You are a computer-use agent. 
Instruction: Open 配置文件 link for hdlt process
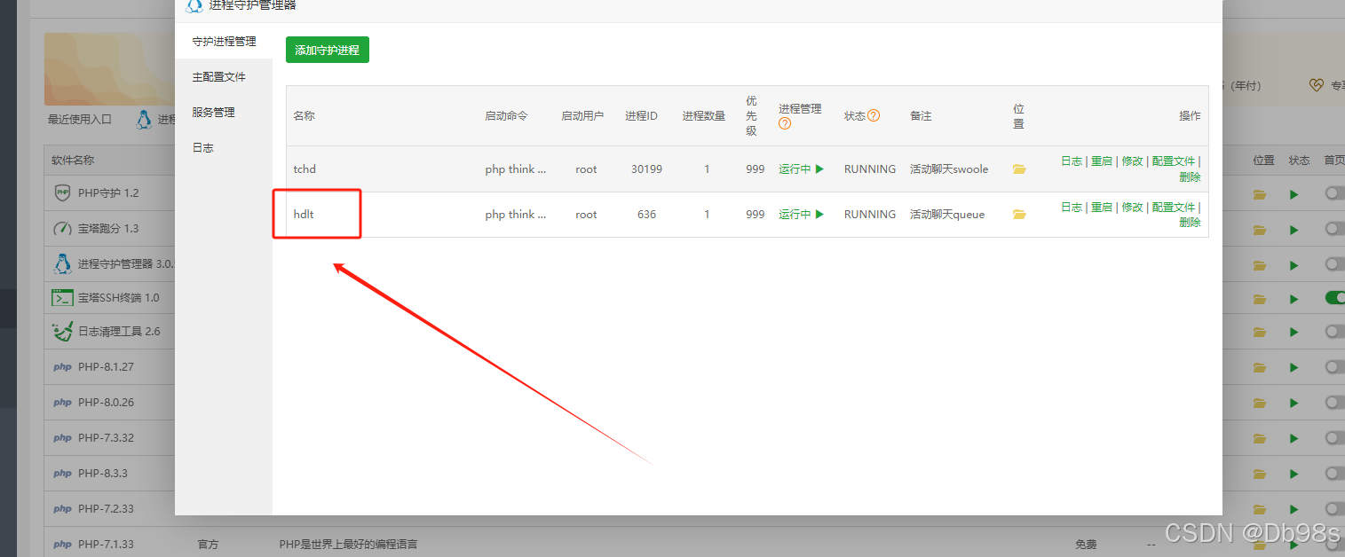(1174, 207)
